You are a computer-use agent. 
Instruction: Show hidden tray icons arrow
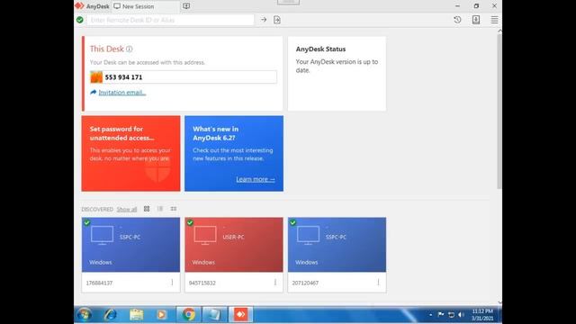430,315
